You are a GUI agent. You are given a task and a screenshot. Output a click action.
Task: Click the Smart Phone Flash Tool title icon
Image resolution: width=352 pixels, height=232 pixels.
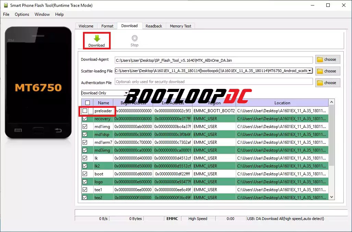click(6, 5)
